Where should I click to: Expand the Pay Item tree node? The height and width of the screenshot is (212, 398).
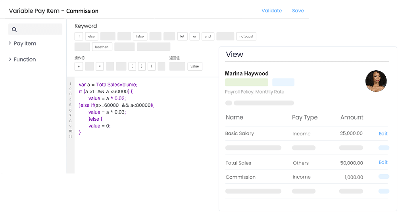(10, 43)
